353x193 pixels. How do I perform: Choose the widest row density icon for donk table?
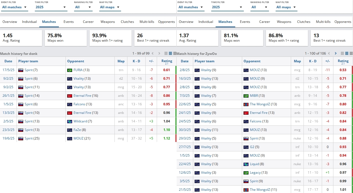(x=175, y=53)
